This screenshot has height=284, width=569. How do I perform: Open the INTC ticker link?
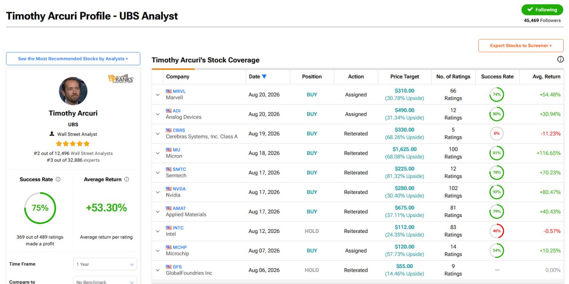(178, 228)
